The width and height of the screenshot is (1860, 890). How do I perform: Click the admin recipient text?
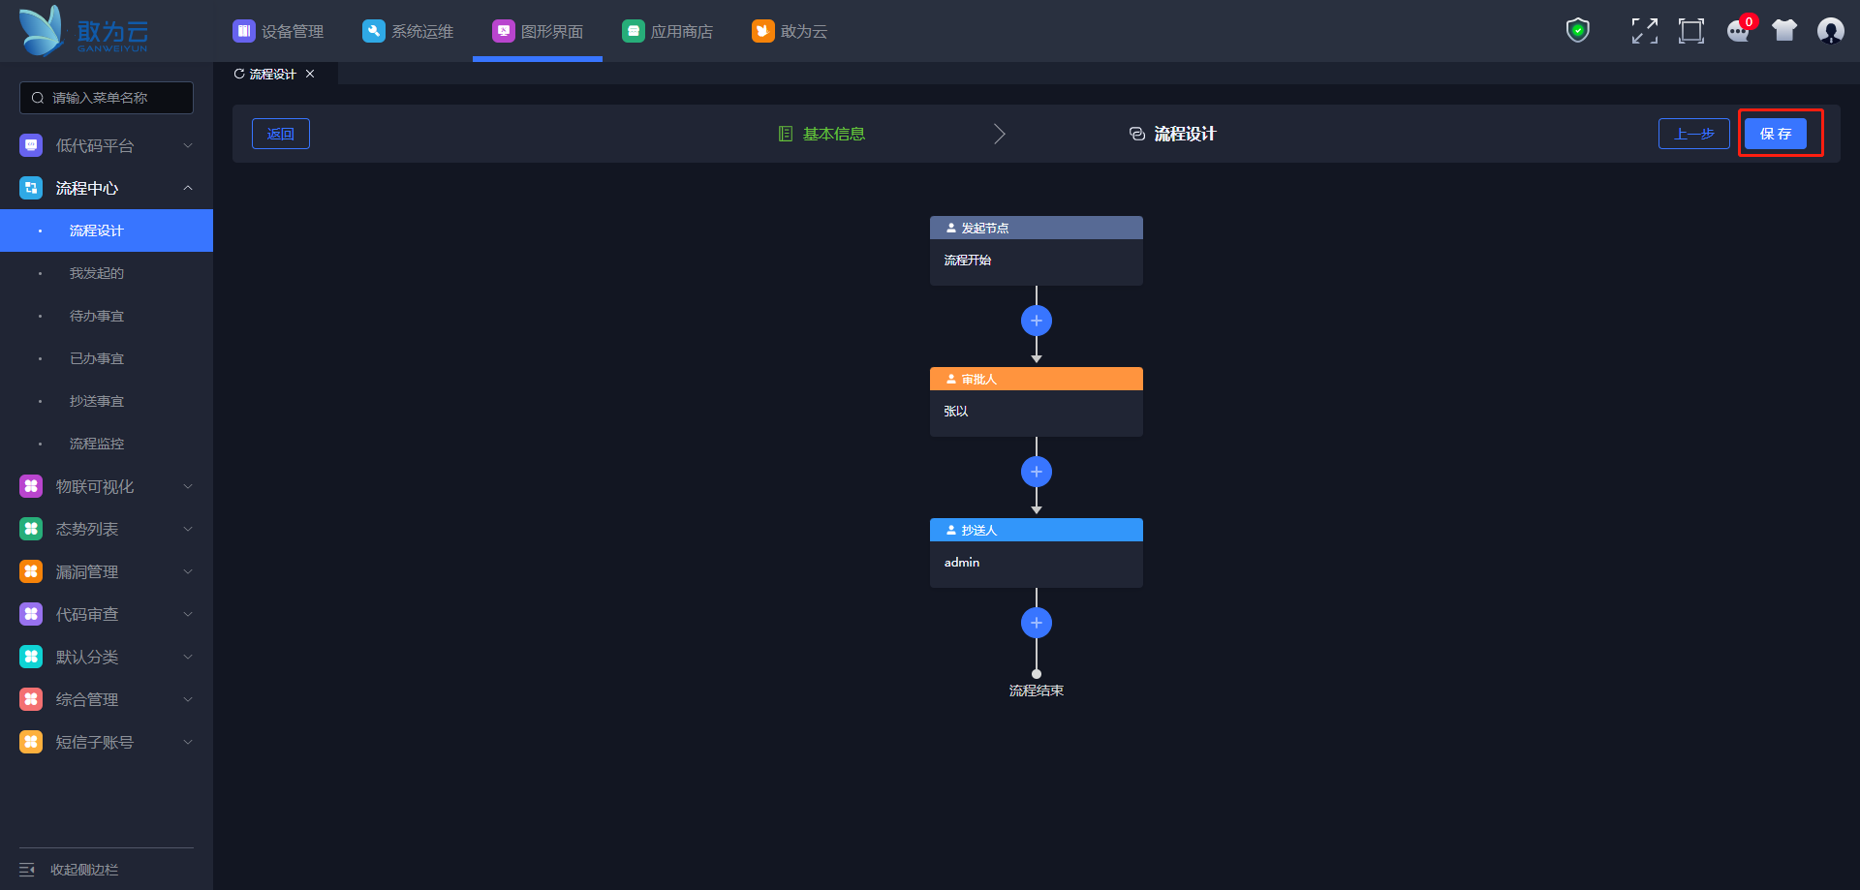click(962, 562)
